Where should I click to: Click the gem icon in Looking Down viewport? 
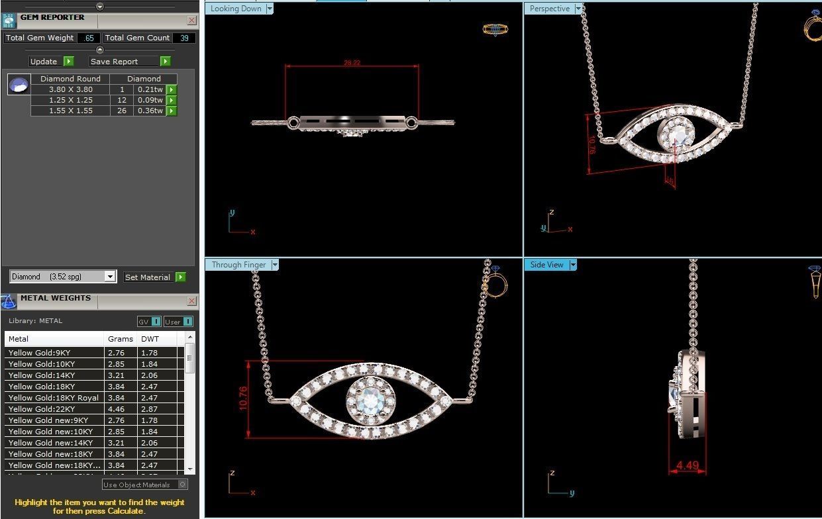tap(495, 29)
